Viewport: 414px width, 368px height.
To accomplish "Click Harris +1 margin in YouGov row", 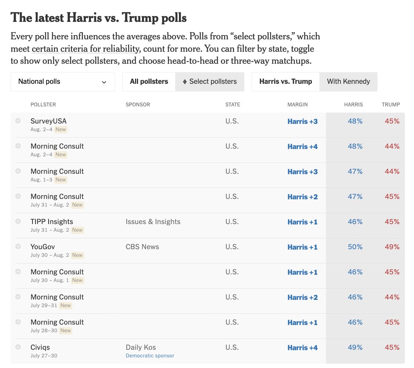I will pyautogui.click(x=303, y=247).
